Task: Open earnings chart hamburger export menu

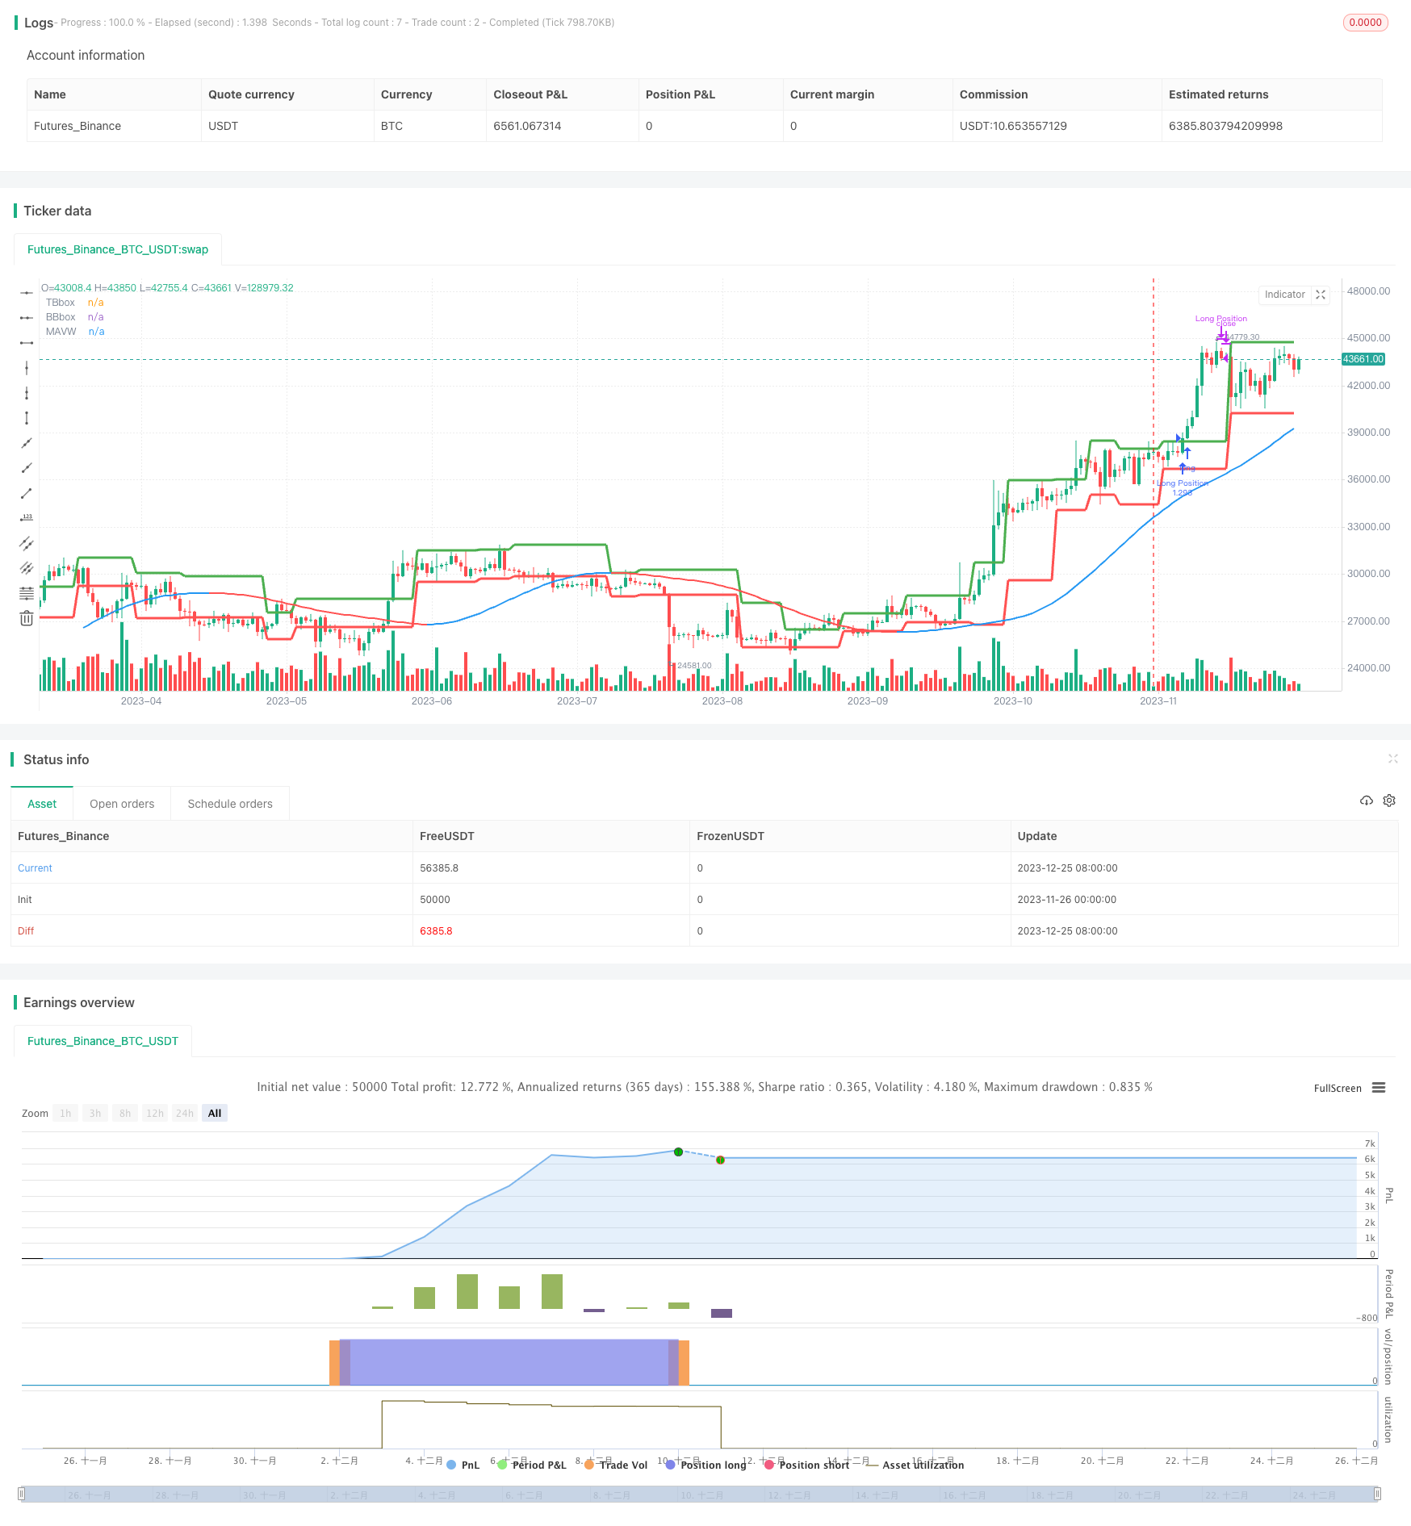Action: pos(1379,1088)
